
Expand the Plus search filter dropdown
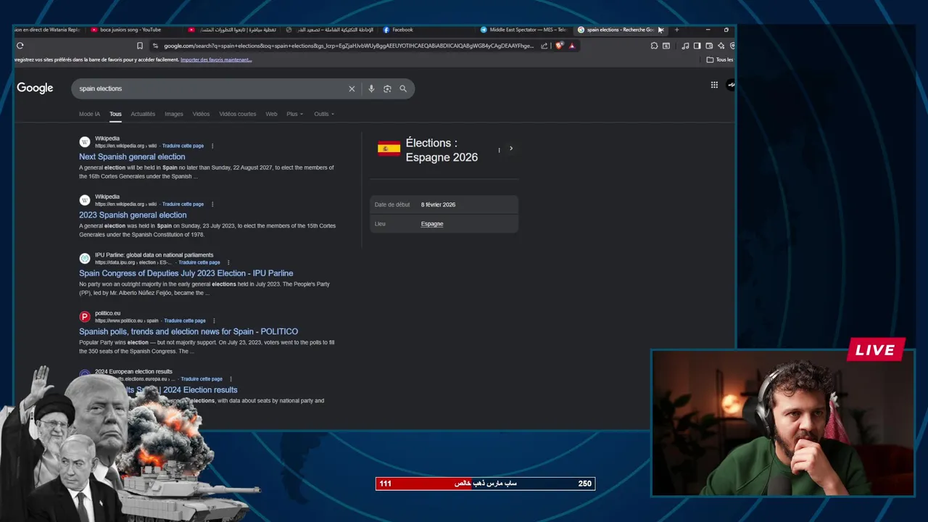pyautogui.click(x=294, y=114)
